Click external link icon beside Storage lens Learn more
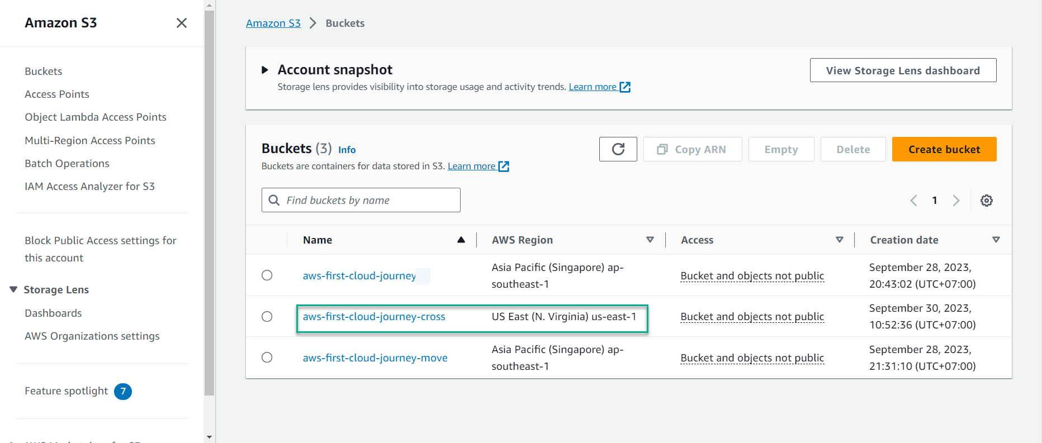 (625, 87)
